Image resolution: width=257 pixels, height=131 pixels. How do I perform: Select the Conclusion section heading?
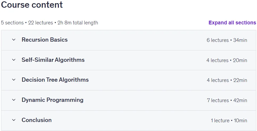coord(37,120)
